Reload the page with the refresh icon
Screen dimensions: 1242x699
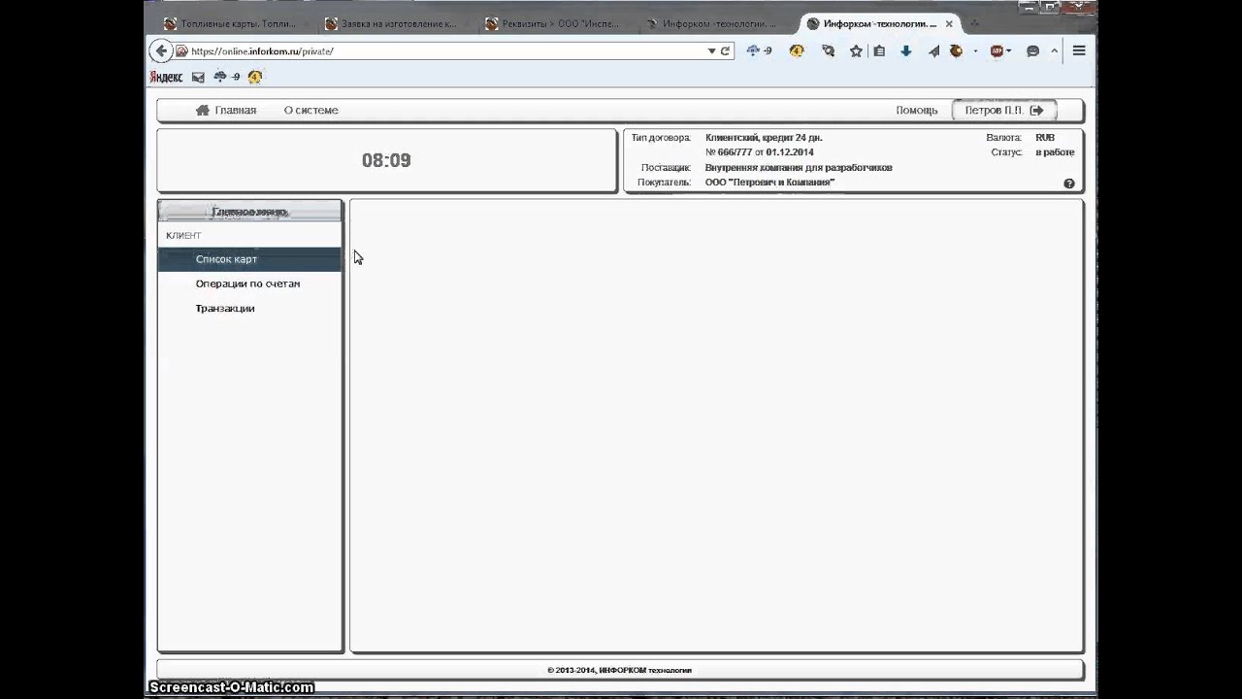click(x=725, y=51)
